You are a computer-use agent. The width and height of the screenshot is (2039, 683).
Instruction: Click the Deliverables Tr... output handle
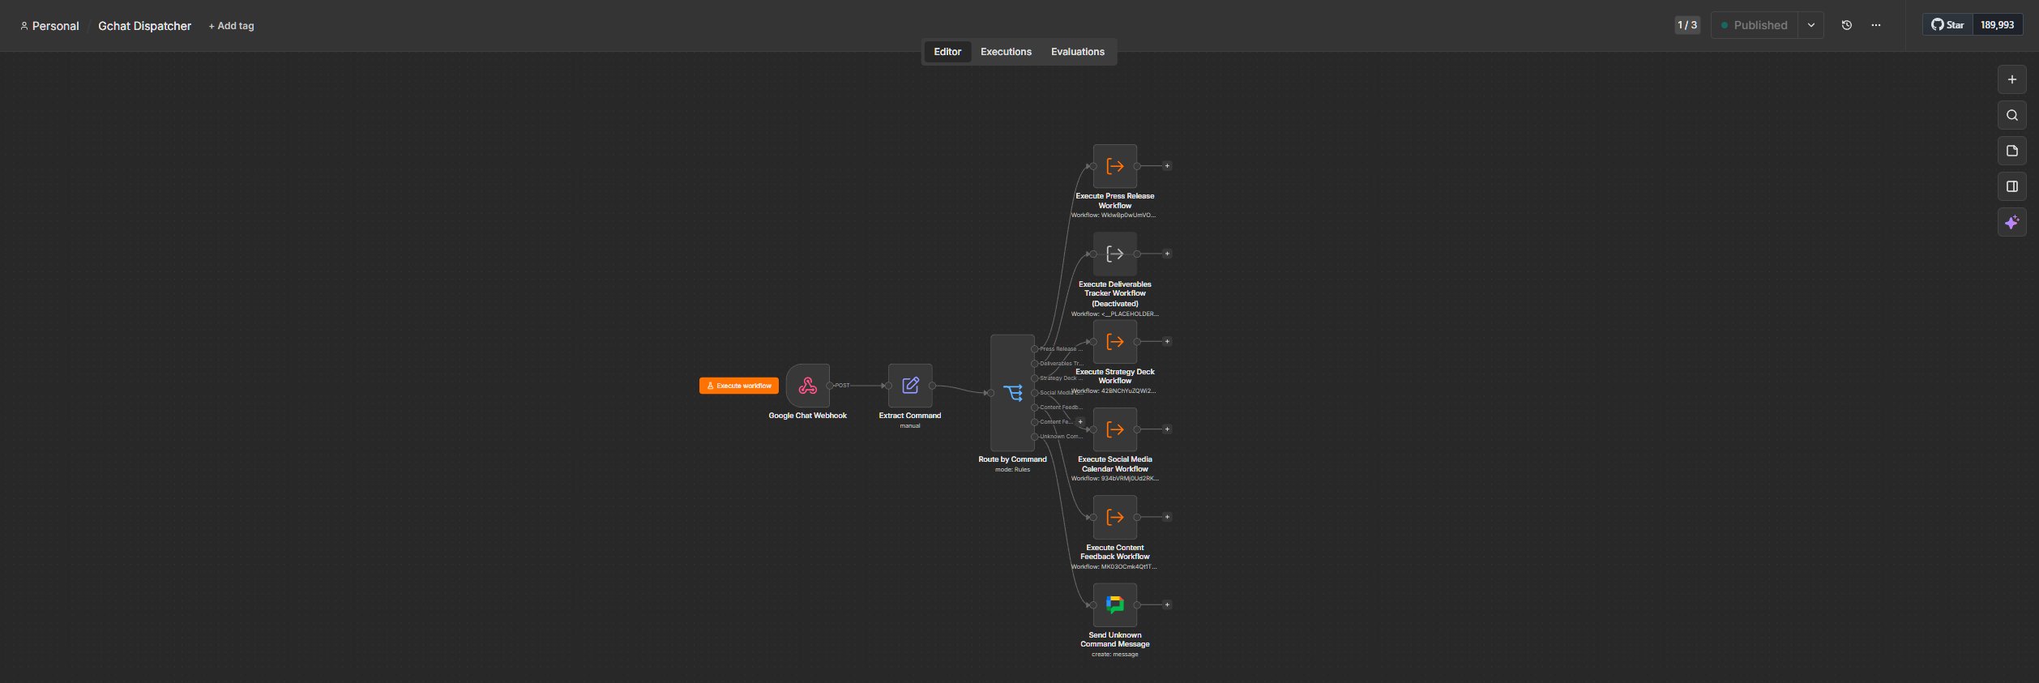pos(1035,364)
